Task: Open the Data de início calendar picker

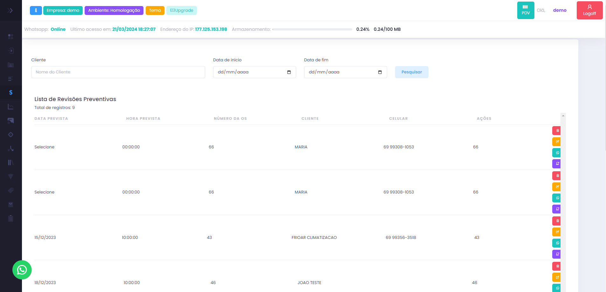Action: 289,72
